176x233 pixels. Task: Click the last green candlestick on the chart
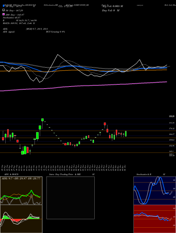tap(126, 134)
